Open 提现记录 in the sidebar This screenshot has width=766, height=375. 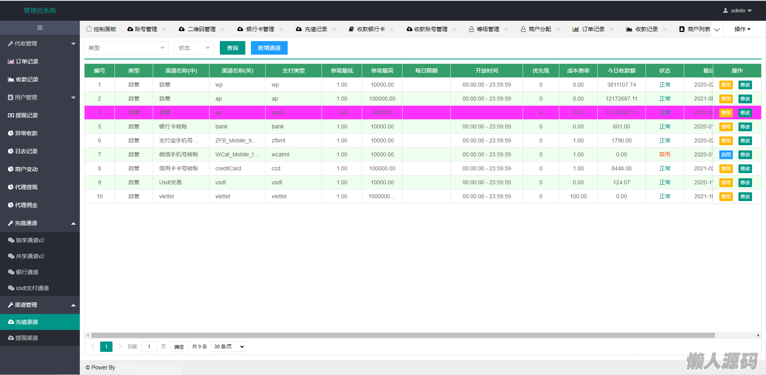[x=27, y=115]
